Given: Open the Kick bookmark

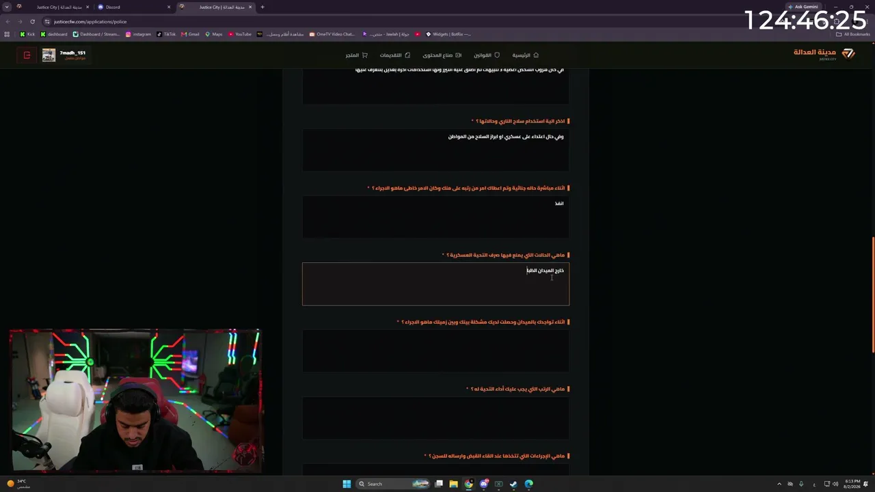Looking at the screenshot, I should coord(27,34).
